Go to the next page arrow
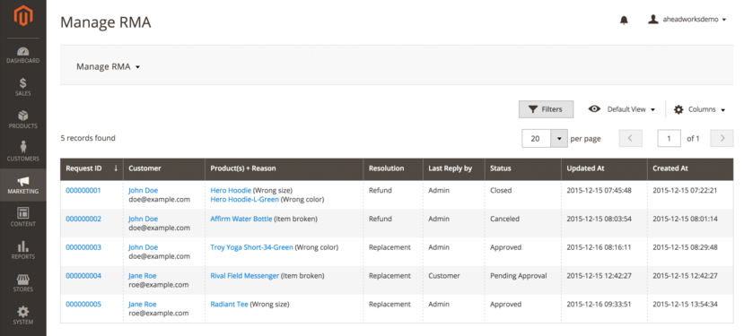744x336 pixels. click(722, 138)
